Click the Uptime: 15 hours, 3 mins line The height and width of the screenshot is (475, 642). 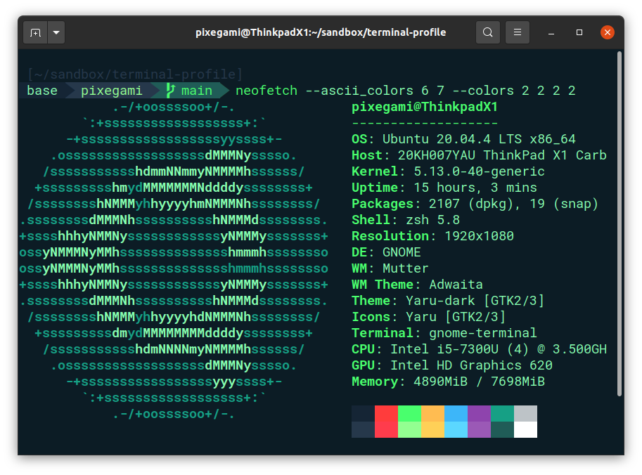(x=444, y=188)
